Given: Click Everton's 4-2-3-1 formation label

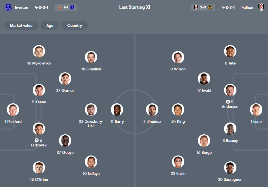Looking at the screenshot, I should (41, 7).
